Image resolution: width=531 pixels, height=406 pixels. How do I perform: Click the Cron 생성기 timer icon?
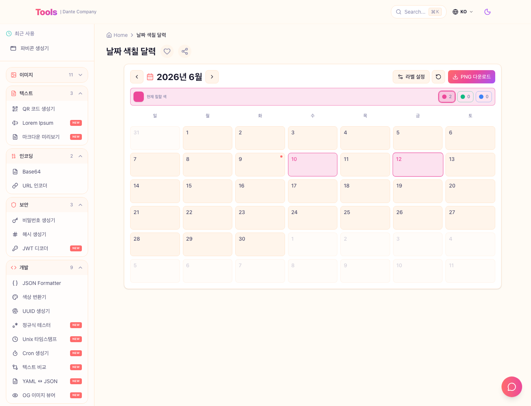coord(15,353)
